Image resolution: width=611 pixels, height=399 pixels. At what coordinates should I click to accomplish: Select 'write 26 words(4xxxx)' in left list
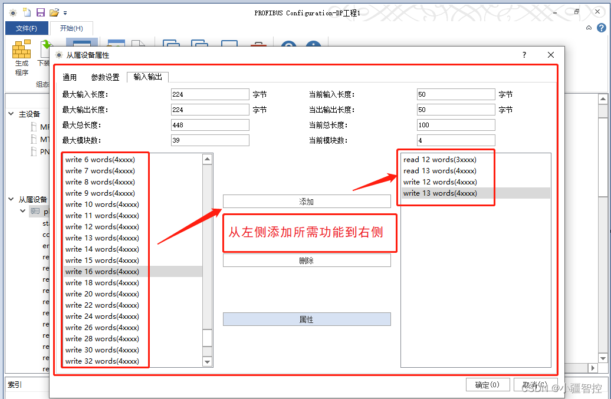[133, 328]
